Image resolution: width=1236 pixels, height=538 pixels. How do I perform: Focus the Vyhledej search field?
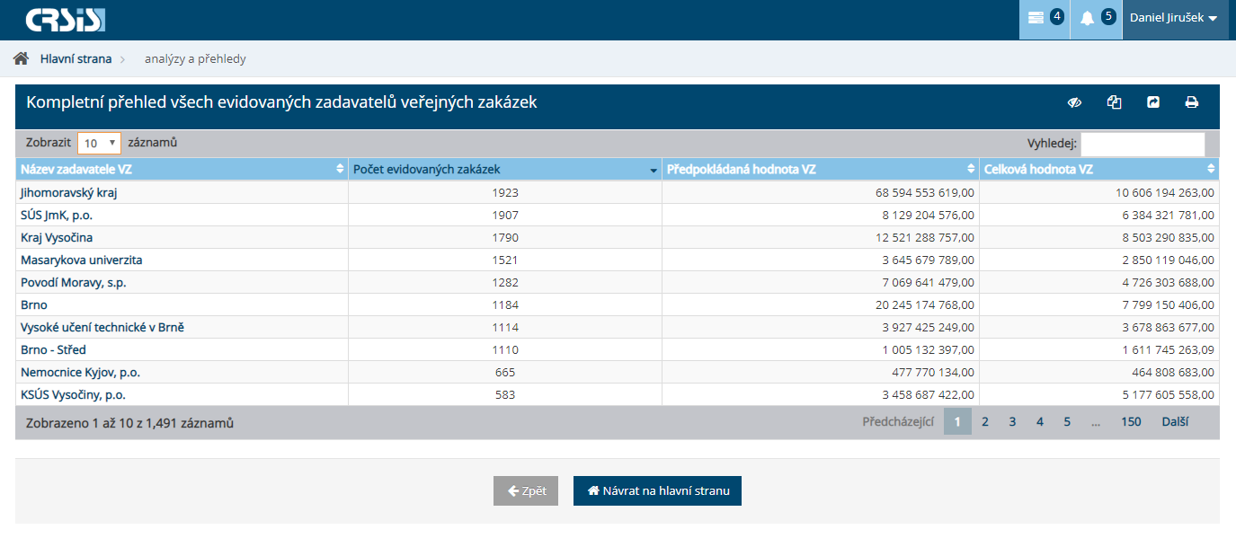(1142, 144)
